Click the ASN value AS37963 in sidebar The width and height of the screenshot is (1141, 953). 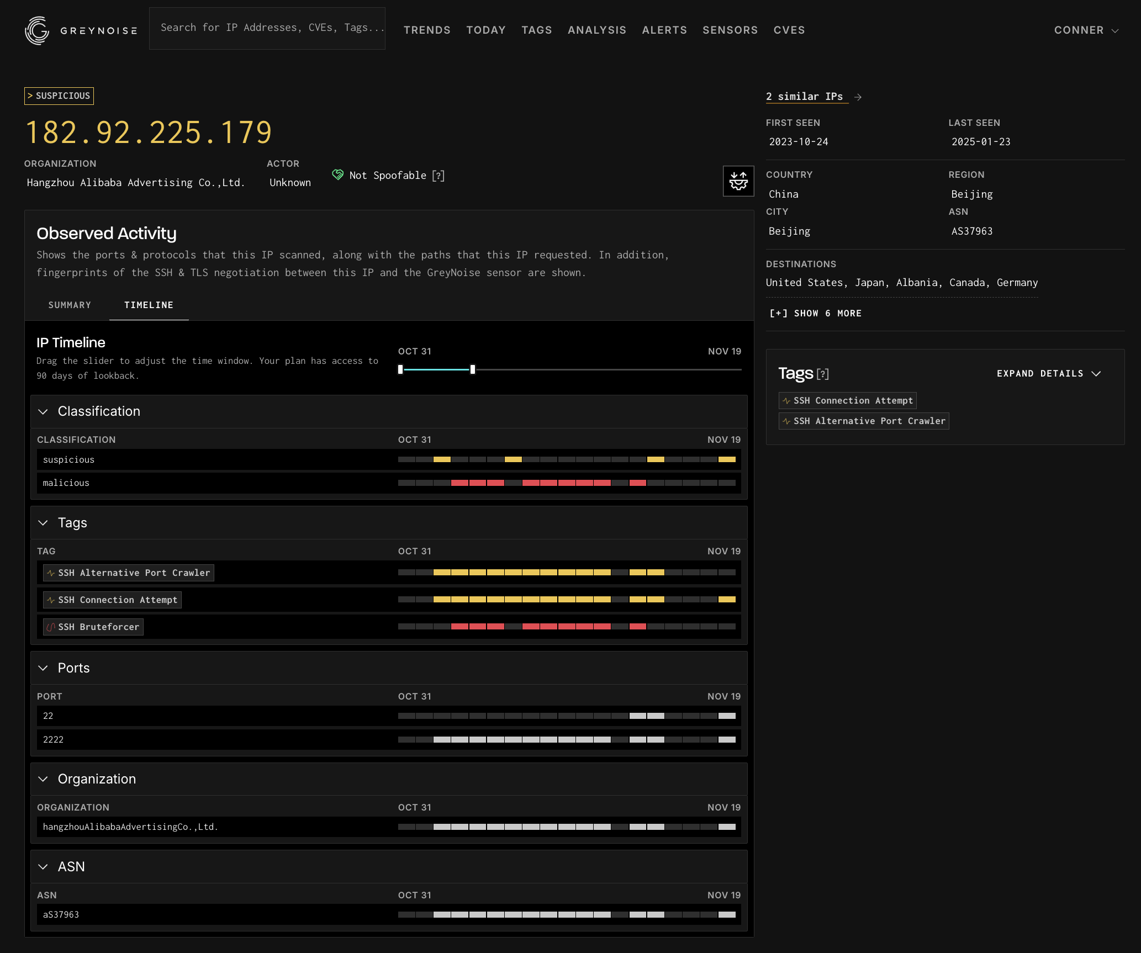tap(972, 231)
